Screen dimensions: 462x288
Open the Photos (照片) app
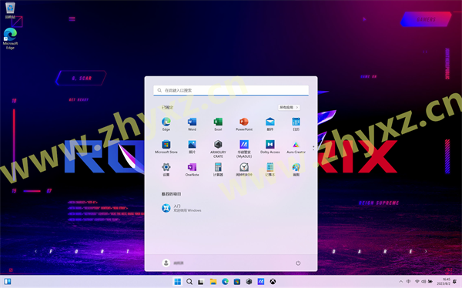tap(192, 146)
